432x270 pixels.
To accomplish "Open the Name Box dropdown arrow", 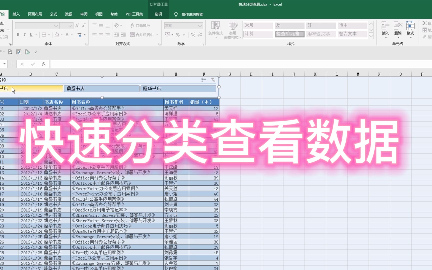I will pyautogui.click(x=4, y=64).
